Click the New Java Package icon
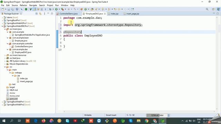The height and width of the screenshot is (124, 221). pyautogui.click(x=81, y=9)
